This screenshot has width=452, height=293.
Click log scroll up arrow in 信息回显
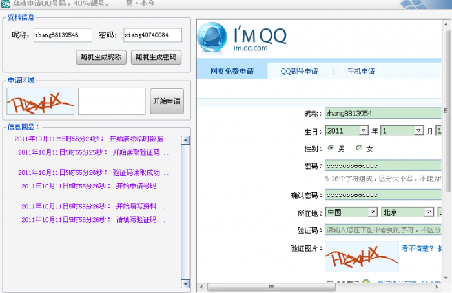[185, 140]
